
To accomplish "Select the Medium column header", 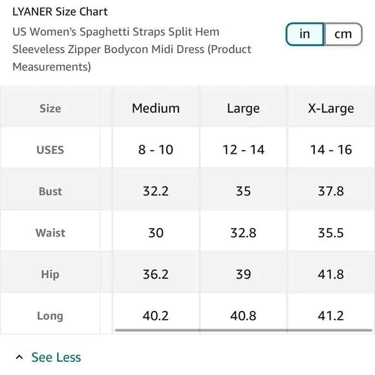I will (156, 109).
